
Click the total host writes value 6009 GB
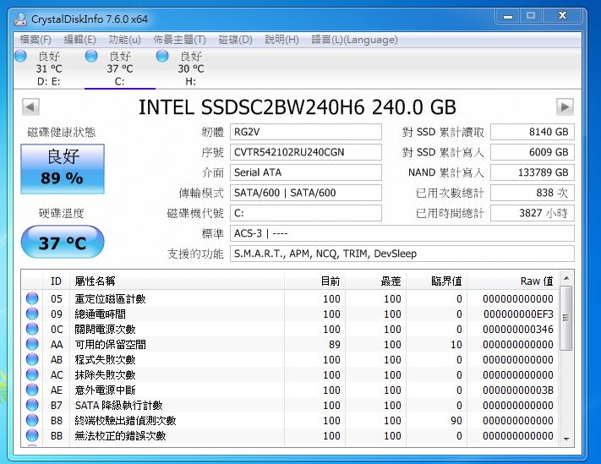click(x=533, y=152)
